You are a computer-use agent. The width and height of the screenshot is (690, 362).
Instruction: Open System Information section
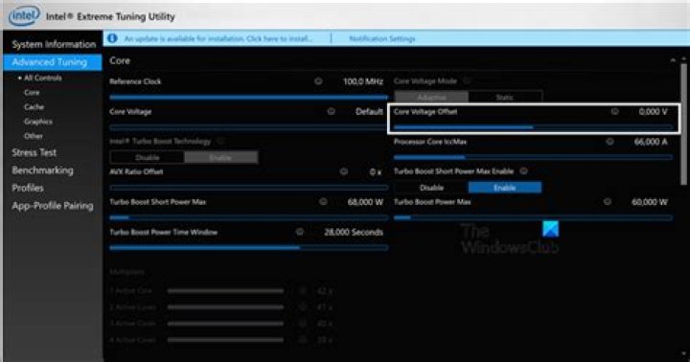54,44
